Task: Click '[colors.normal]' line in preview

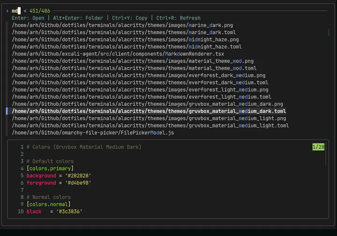Action: [x=48, y=204]
